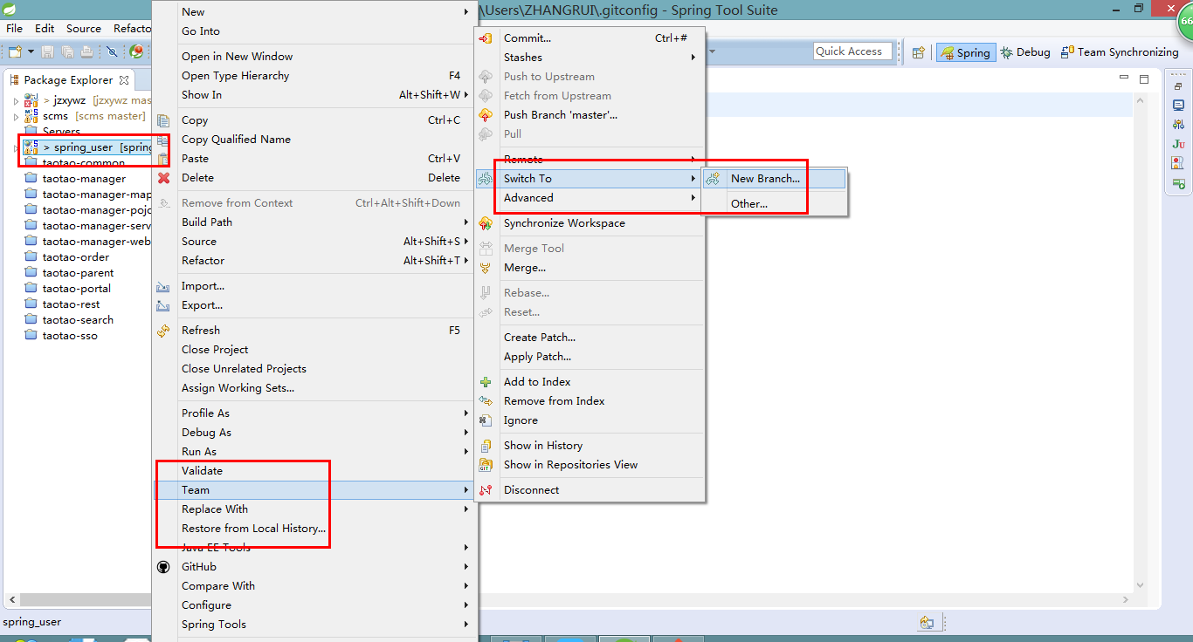Close the Package Explorer tab
Viewport: 1193px width, 642px height.
tap(124, 79)
